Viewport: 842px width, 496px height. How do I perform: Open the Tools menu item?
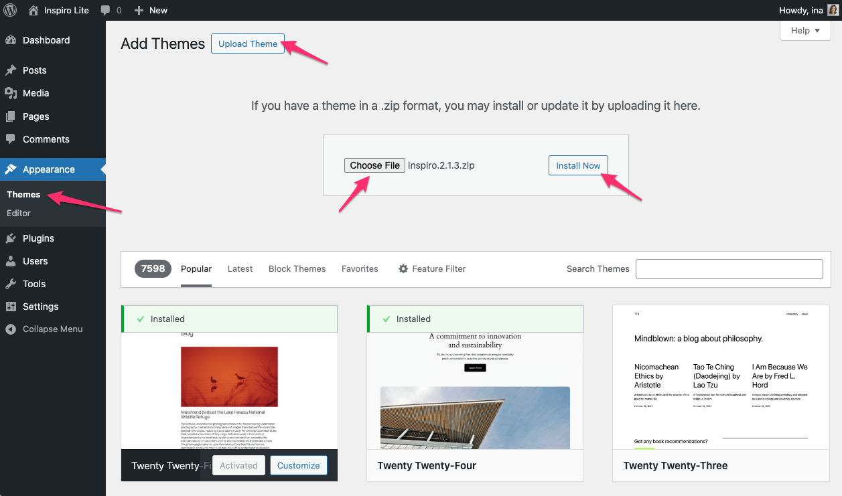[34, 284]
